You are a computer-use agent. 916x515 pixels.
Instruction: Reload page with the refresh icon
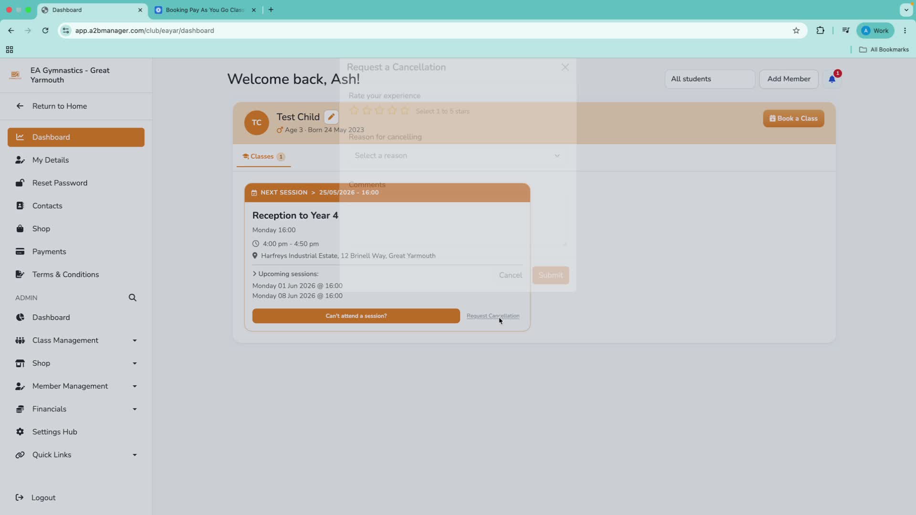coord(45,31)
